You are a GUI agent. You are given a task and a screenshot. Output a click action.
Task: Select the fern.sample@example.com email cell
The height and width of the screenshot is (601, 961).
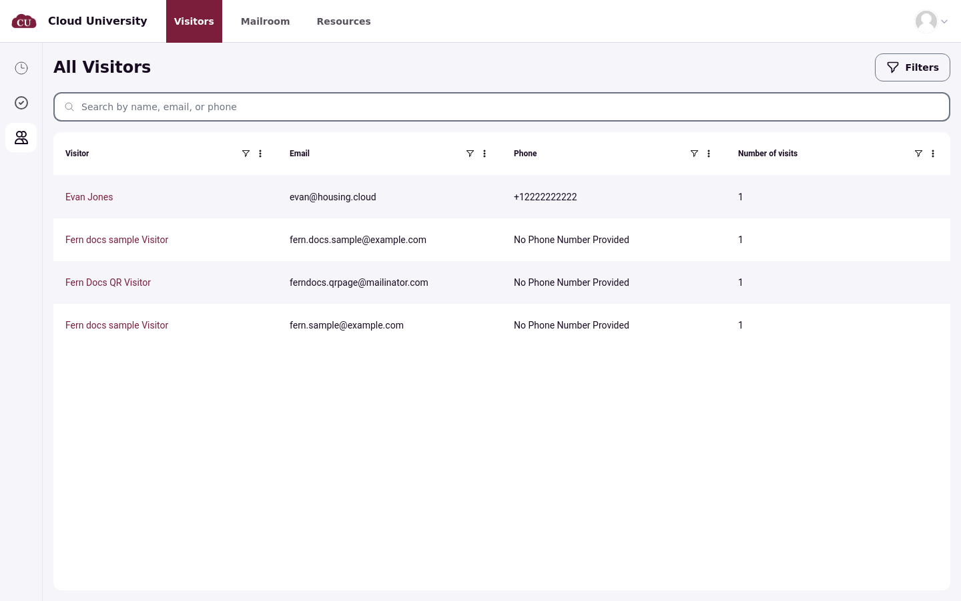tap(346, 325)
